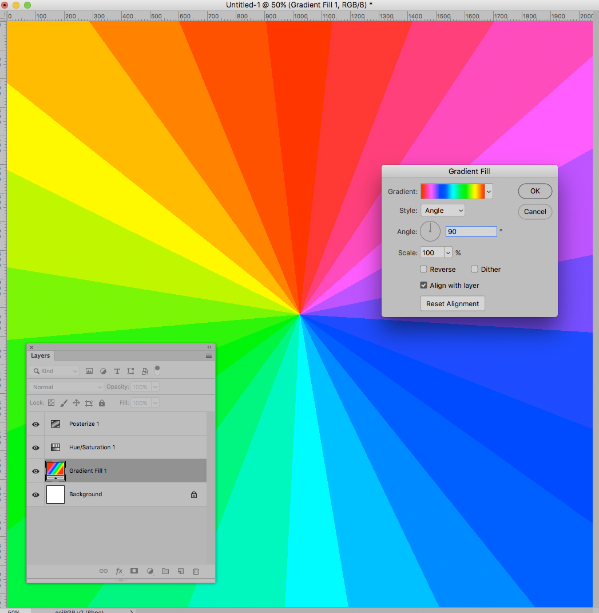Viewport: 599px width, 613px height.
Task: Click lock transparent pixels icon
Action: coord(51,403)
